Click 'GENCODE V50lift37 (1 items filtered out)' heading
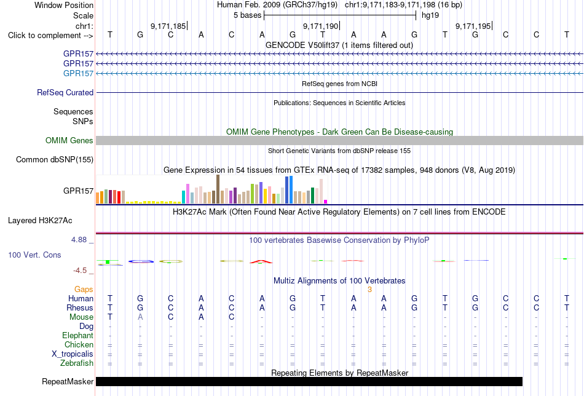Viewport: 584px width, 396px height. coord(339,45)
